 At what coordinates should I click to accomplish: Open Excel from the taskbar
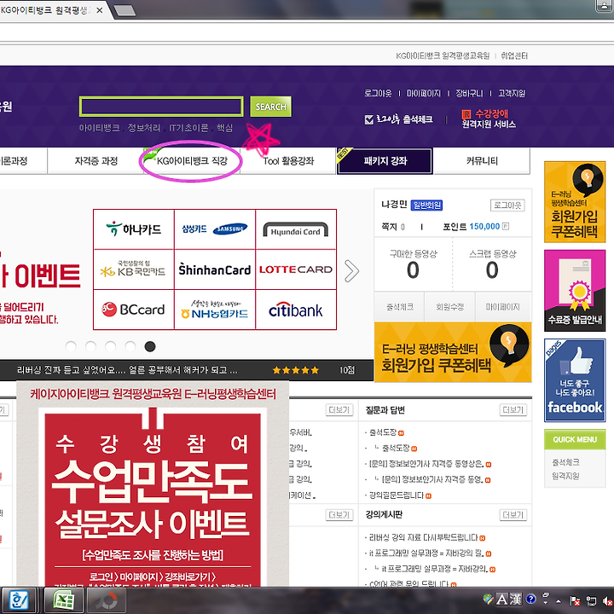tap(63, 600)
